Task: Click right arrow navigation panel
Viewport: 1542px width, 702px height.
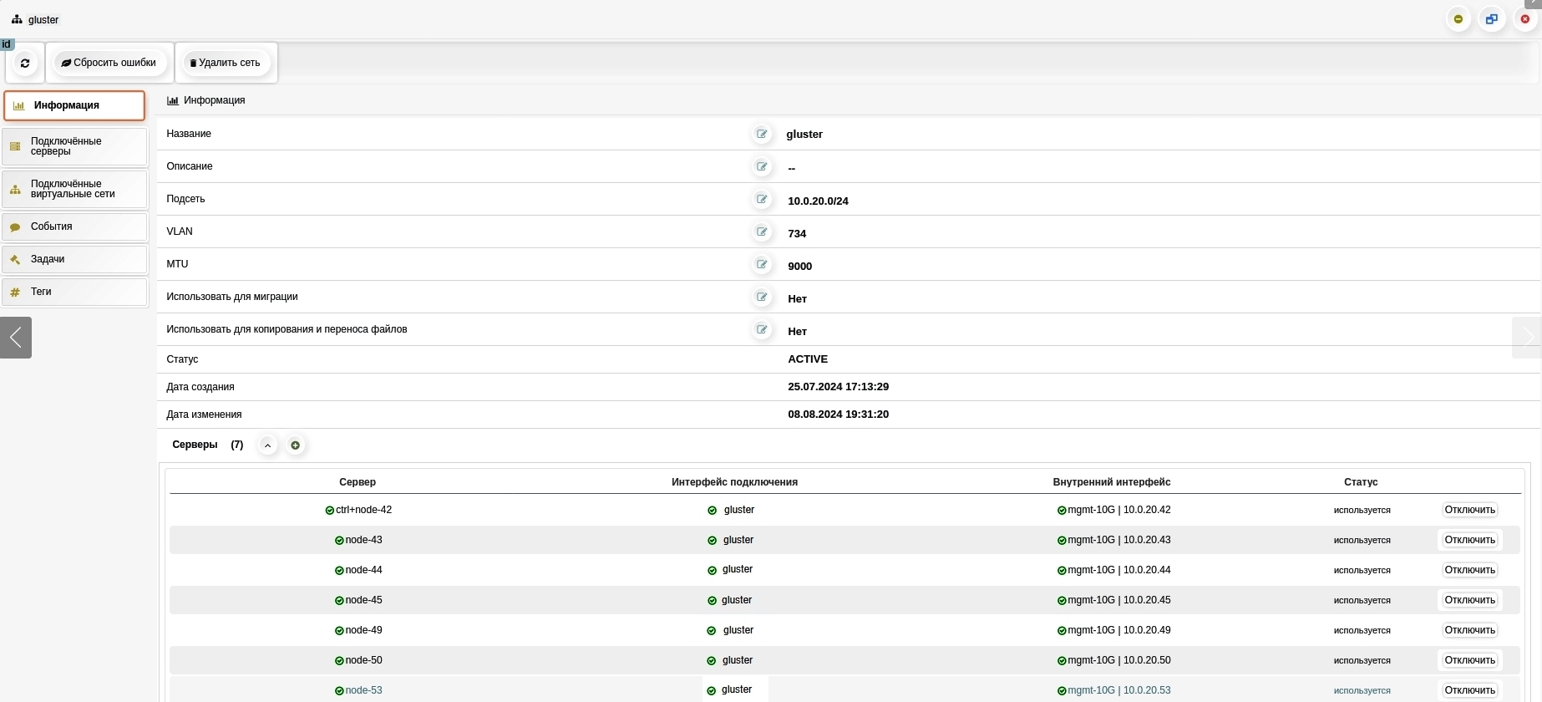Action: coord(1527,338)
